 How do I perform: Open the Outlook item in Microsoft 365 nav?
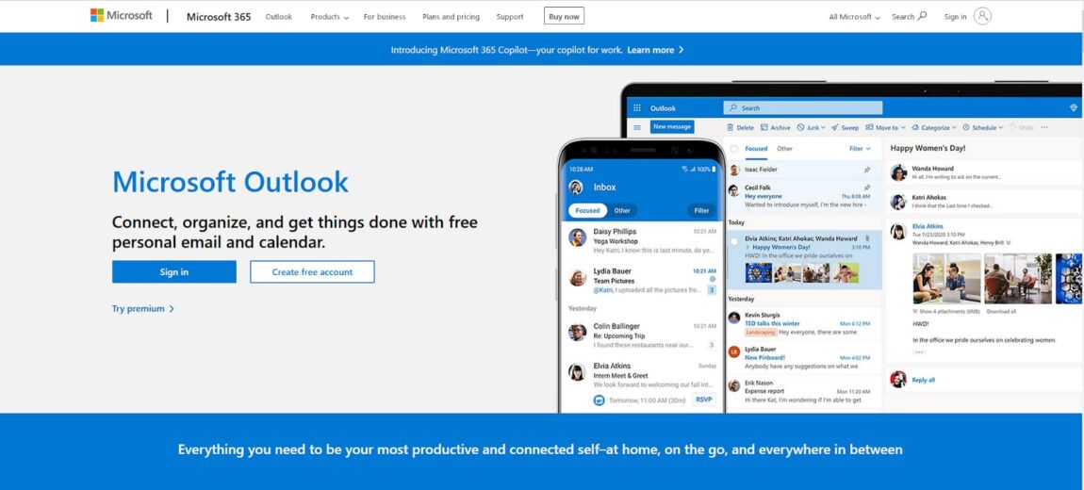tap(279, 17)
